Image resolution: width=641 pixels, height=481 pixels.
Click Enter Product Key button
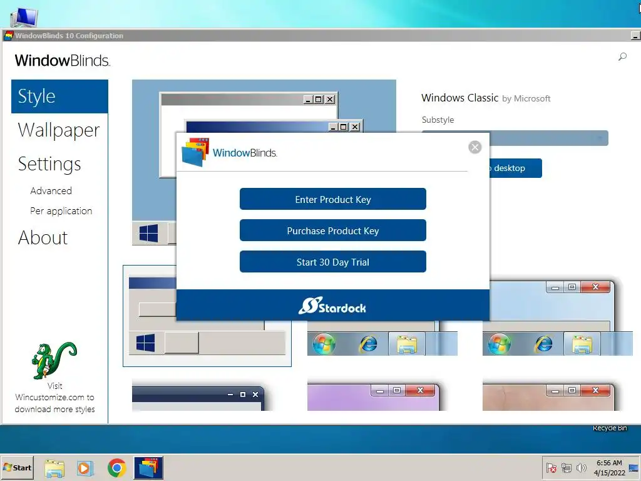click(x=333, y=199)
